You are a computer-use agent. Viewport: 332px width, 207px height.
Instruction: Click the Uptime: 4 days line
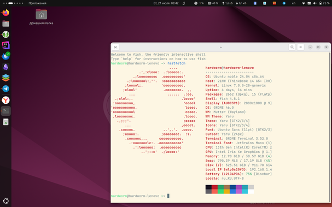(x=229, y=90)
